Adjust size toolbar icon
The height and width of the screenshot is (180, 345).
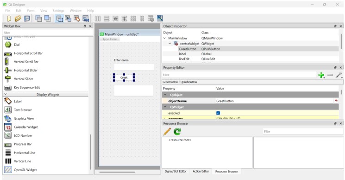160,19
